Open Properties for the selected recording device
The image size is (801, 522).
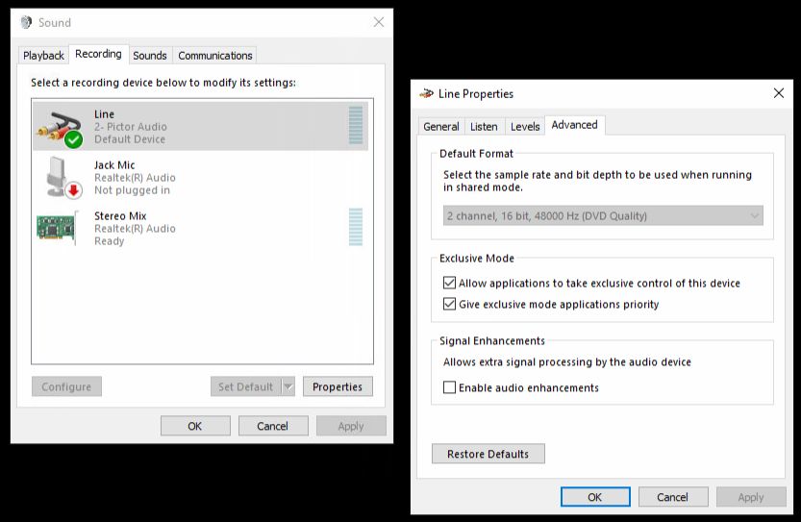click(338, 387)
